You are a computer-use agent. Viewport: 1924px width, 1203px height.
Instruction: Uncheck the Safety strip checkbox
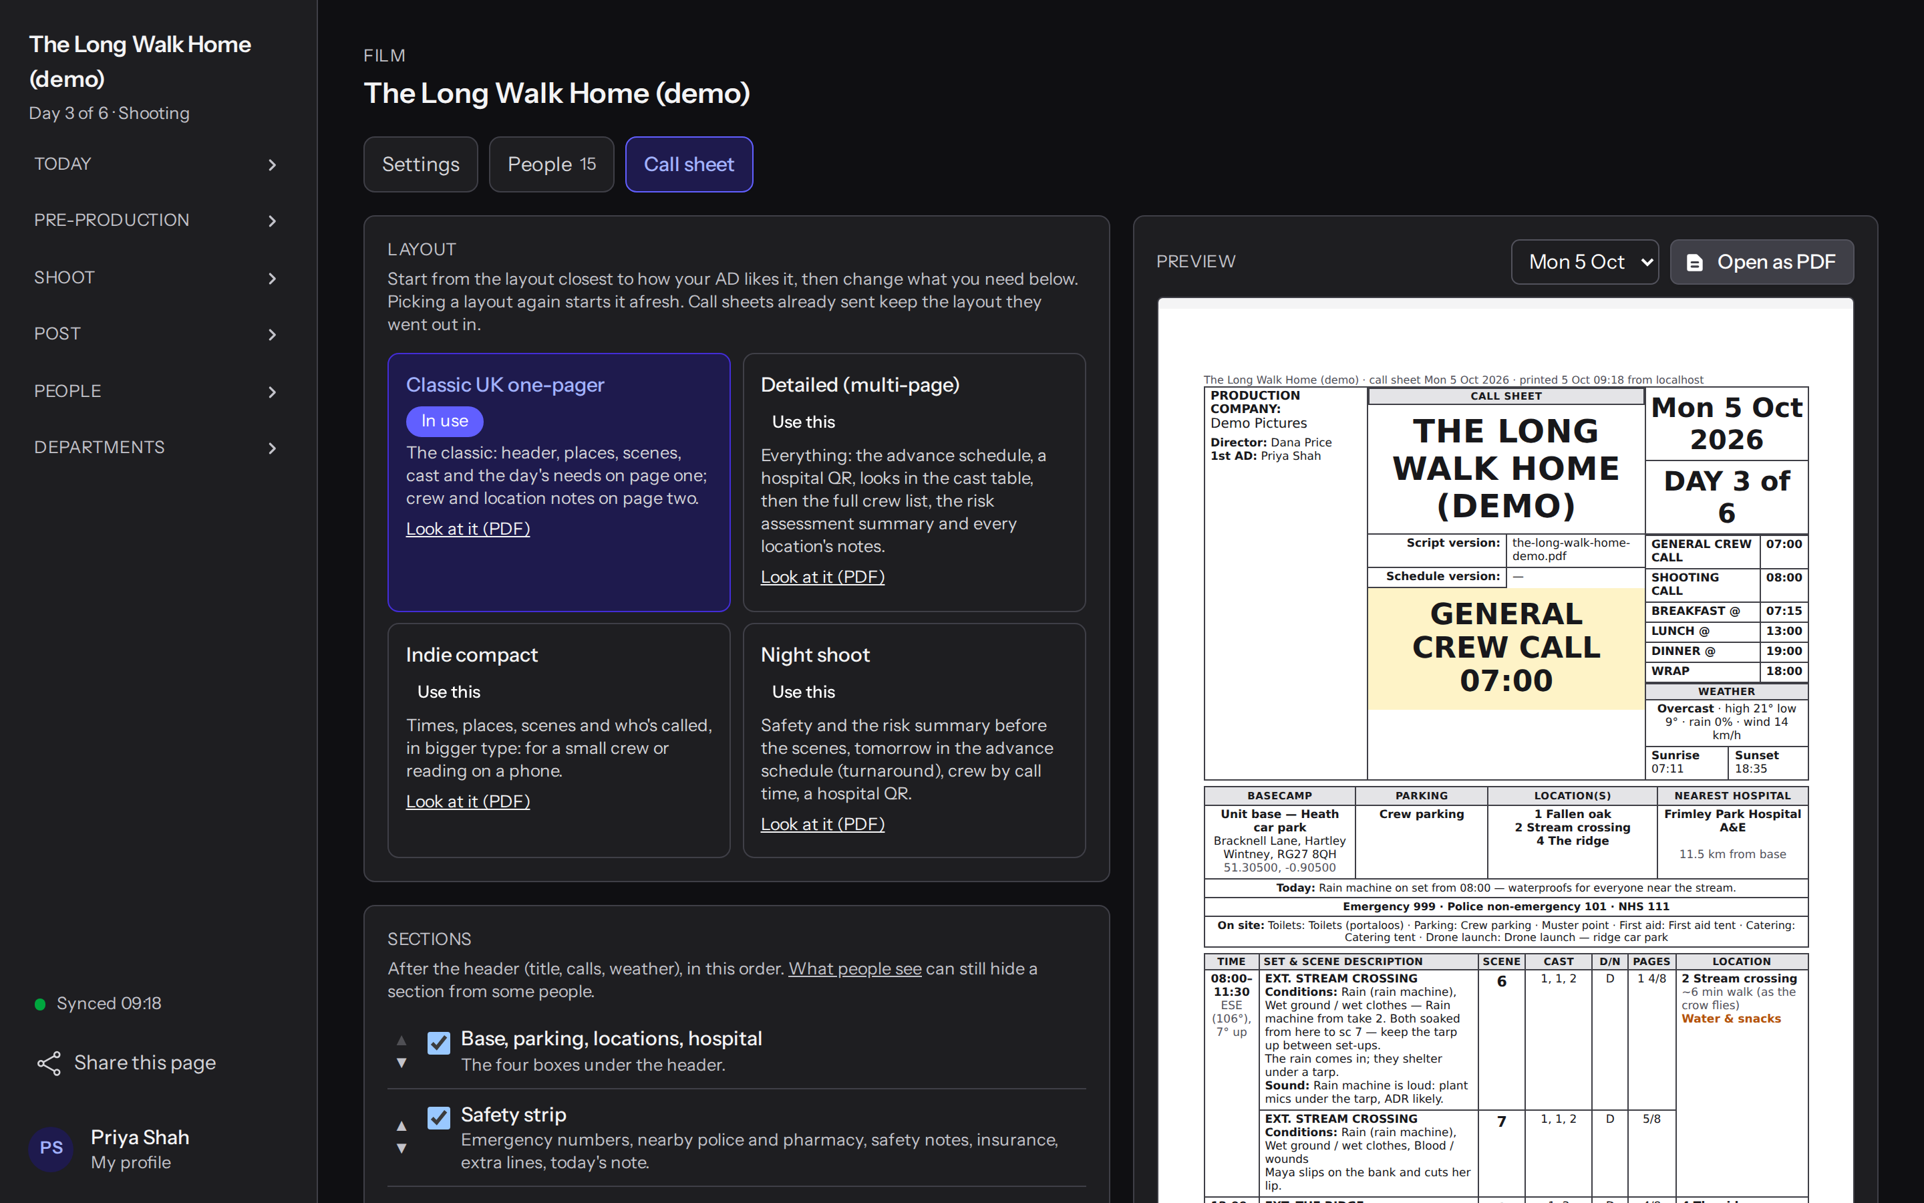coord(439,1118)
